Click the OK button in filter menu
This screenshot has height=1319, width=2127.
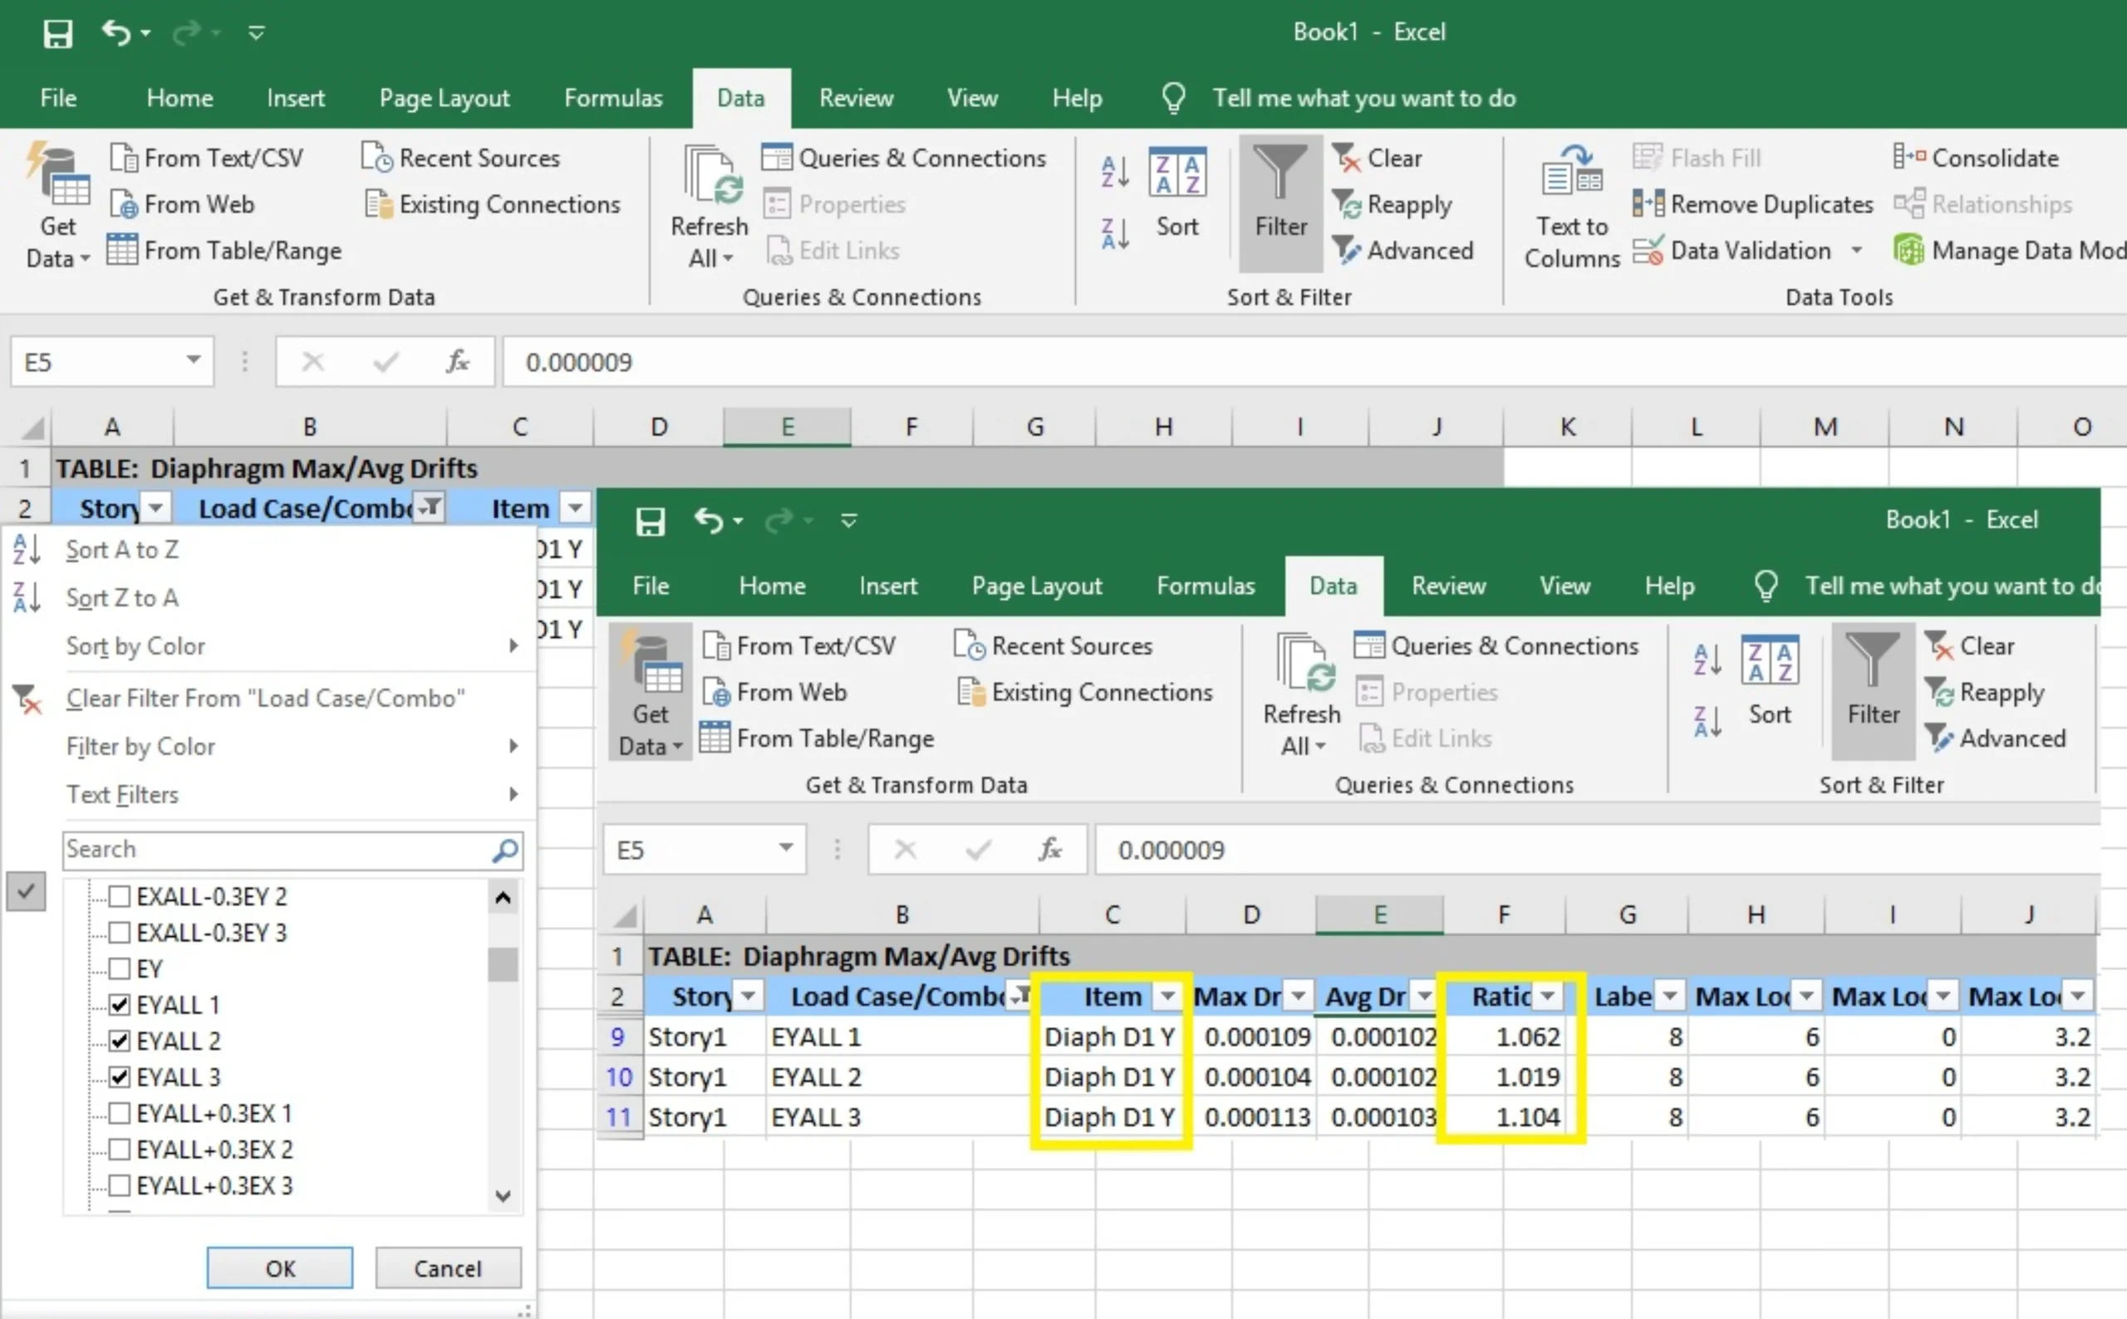click(x=279, y=1268)
